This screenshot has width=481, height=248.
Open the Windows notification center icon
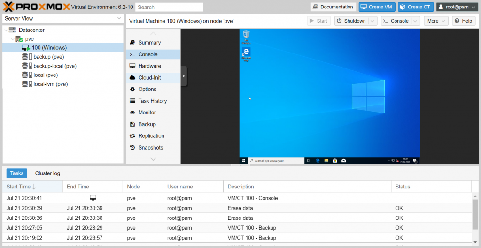415,160
